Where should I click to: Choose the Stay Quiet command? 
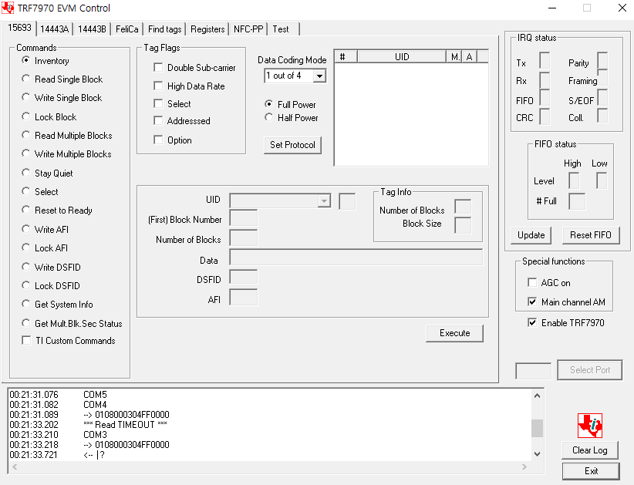click(26, 173)
